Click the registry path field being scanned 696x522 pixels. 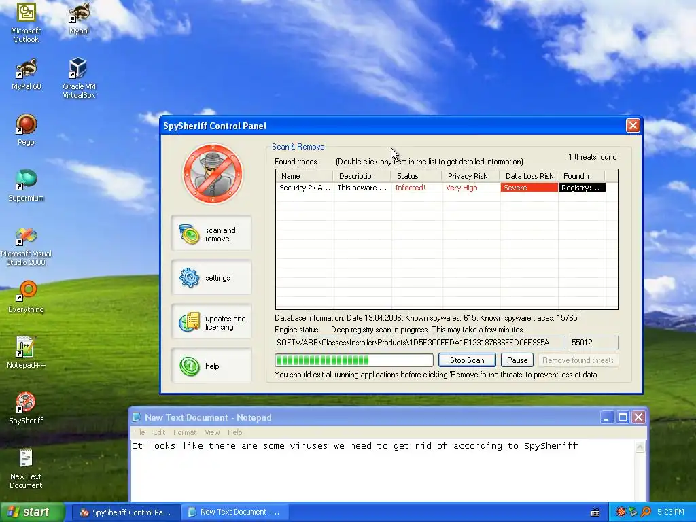(x=419, y=343)
